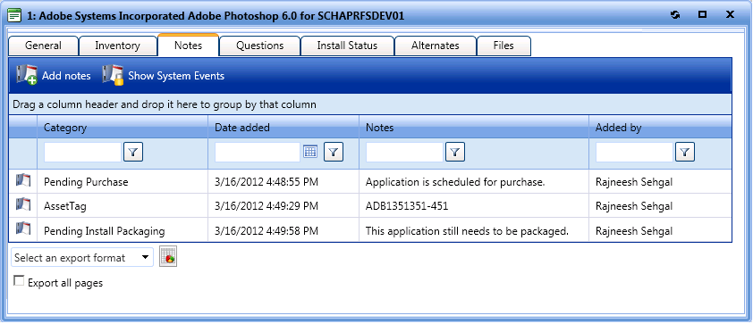Image resolution: width=753 pixels, height=324 pixels.
Task: Click the AssetTag row note icon
Action: (23, 205)
